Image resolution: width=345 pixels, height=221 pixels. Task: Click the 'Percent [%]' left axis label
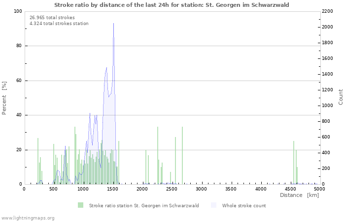coord(4,98)
